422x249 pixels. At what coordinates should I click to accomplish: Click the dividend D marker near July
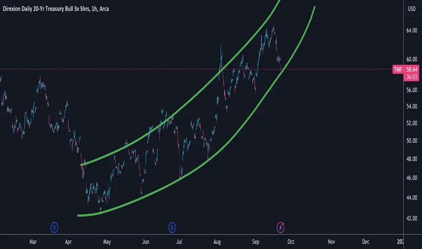(172, 227)
